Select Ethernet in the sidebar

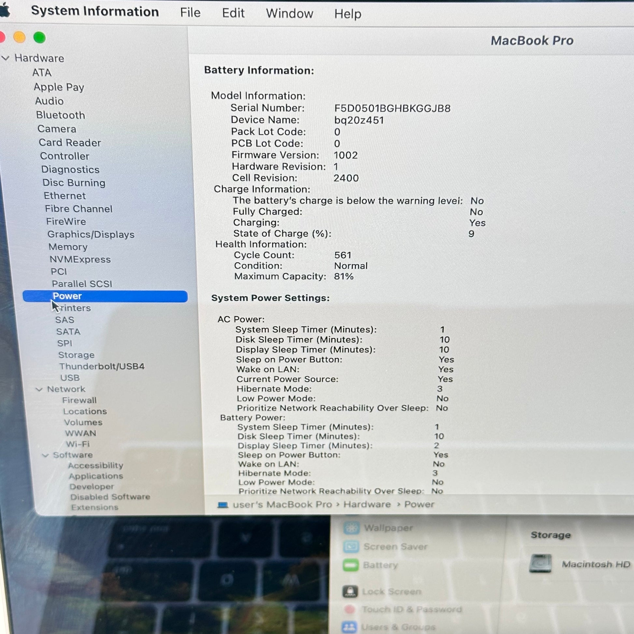point(65,196)
